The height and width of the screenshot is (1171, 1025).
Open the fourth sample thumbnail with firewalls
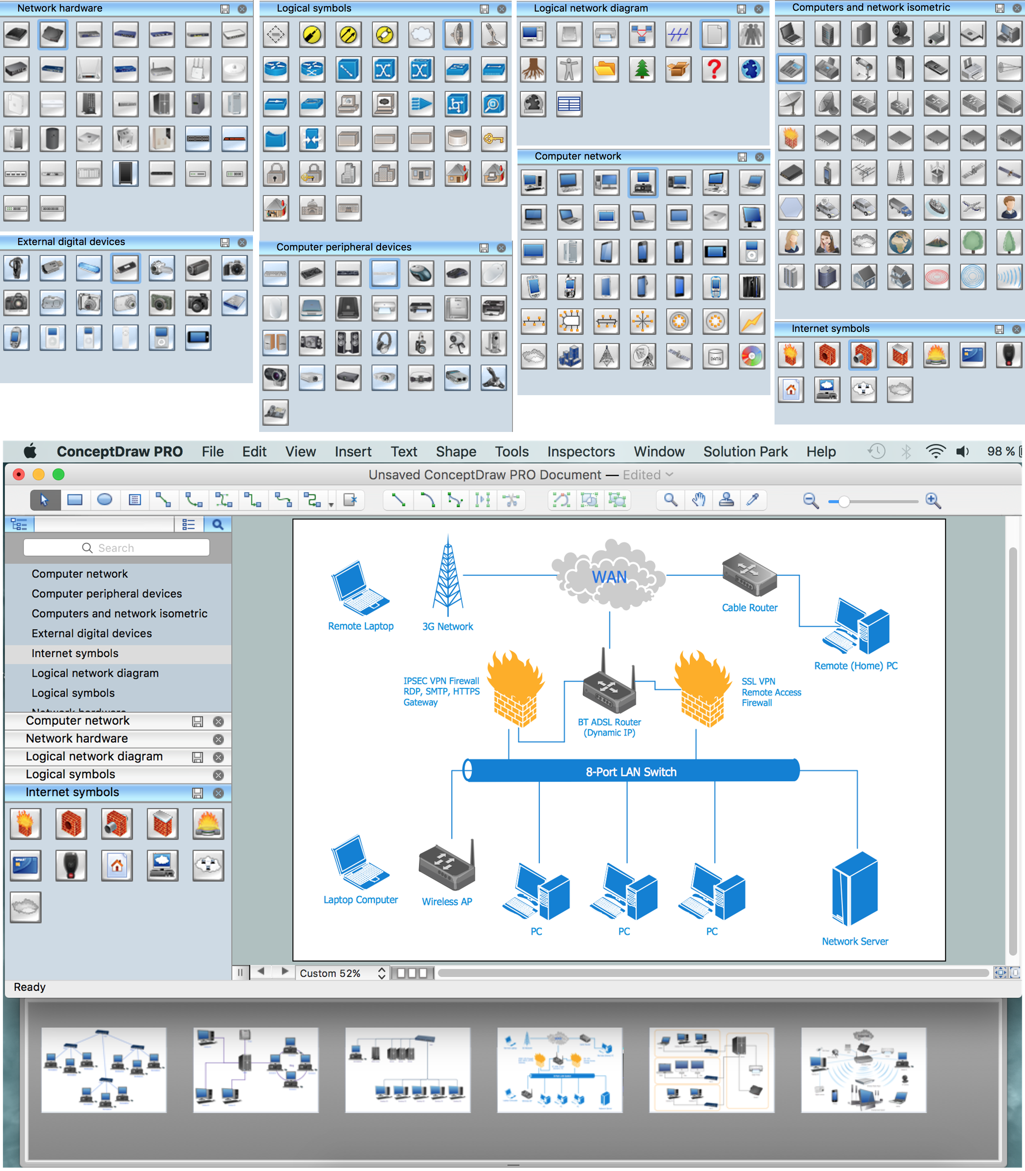(x=559, y=1069)
